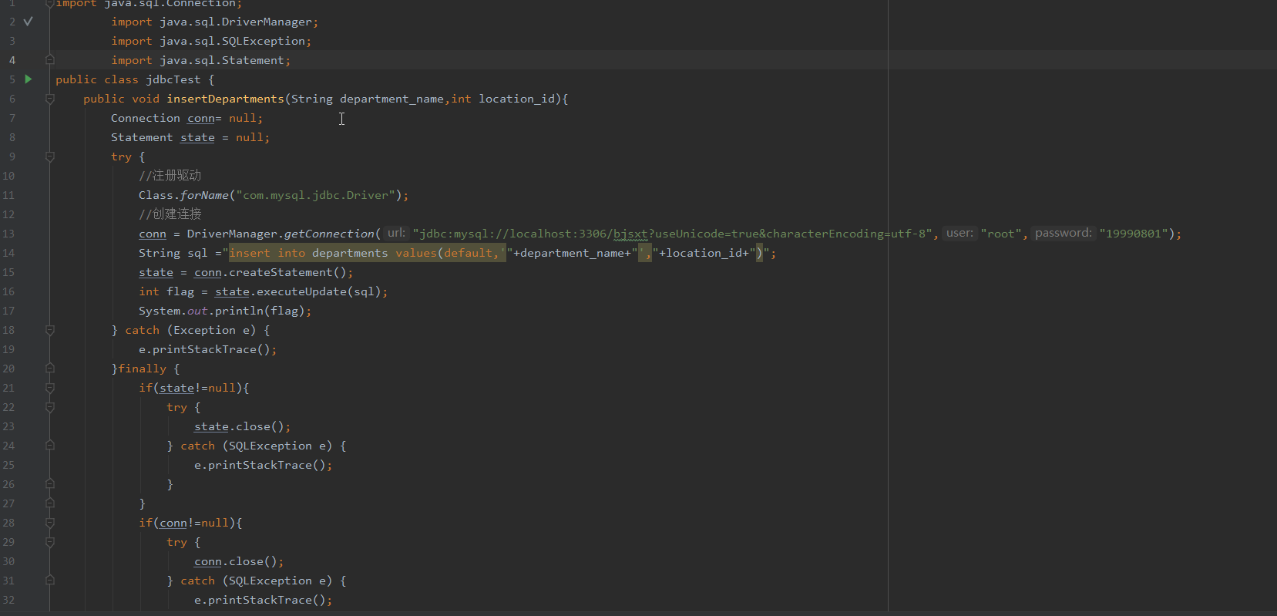The width and height of the screenshot is (1277, 616).
Task: Click the "root" user string
Action: (x=1002, y=234)
